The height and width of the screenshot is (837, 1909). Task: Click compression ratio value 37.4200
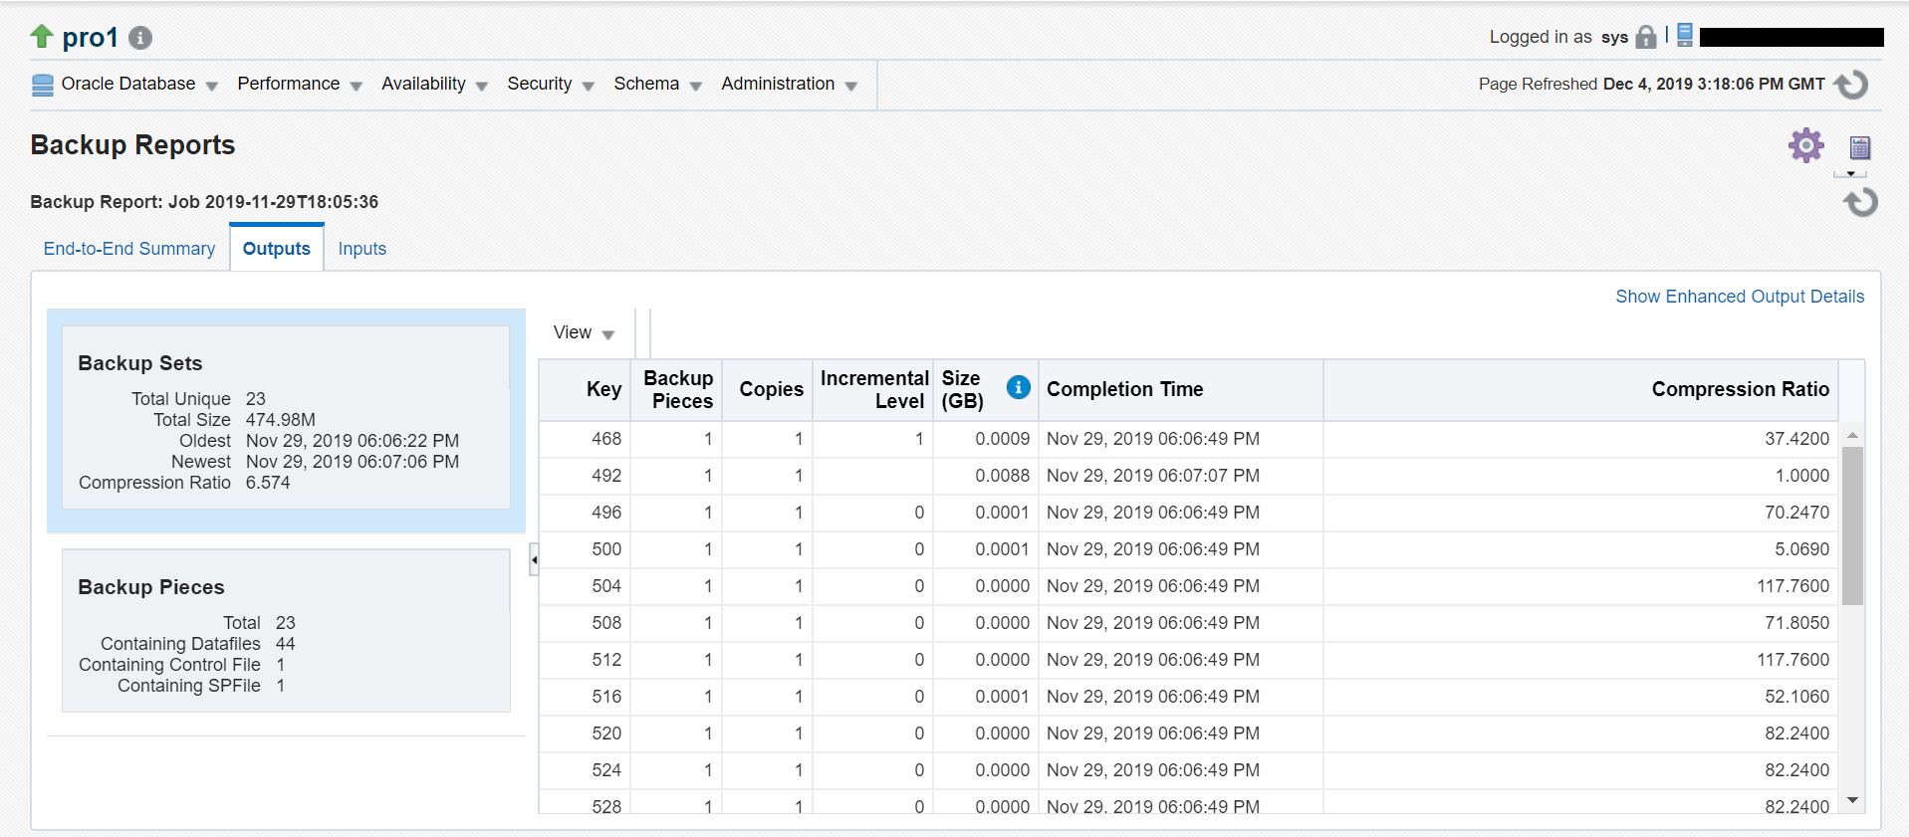pyautogui.click(x=1797, y=439)
